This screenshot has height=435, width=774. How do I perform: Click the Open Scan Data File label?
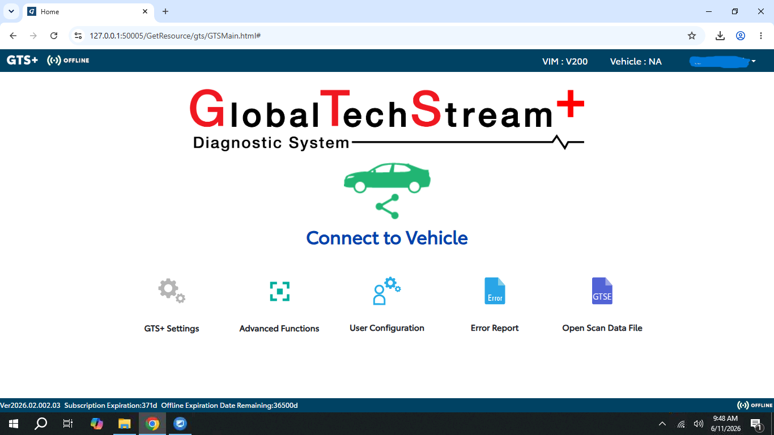[602, 328]
